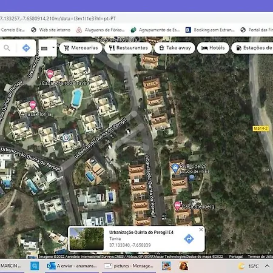The image size is (273, 273).
Task: Click Urbanização Quinta do Perogil E4 title
Action: 141,232
